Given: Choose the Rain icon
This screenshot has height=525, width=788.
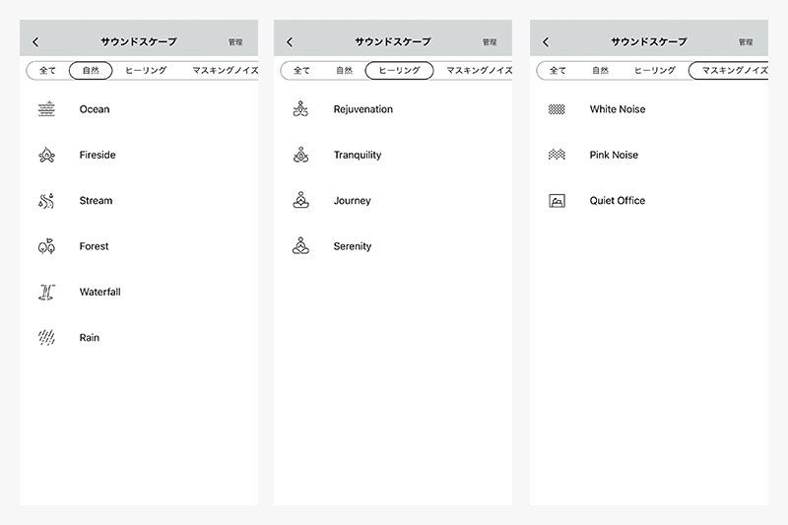Looking at the screenshot, I should 46,338.
